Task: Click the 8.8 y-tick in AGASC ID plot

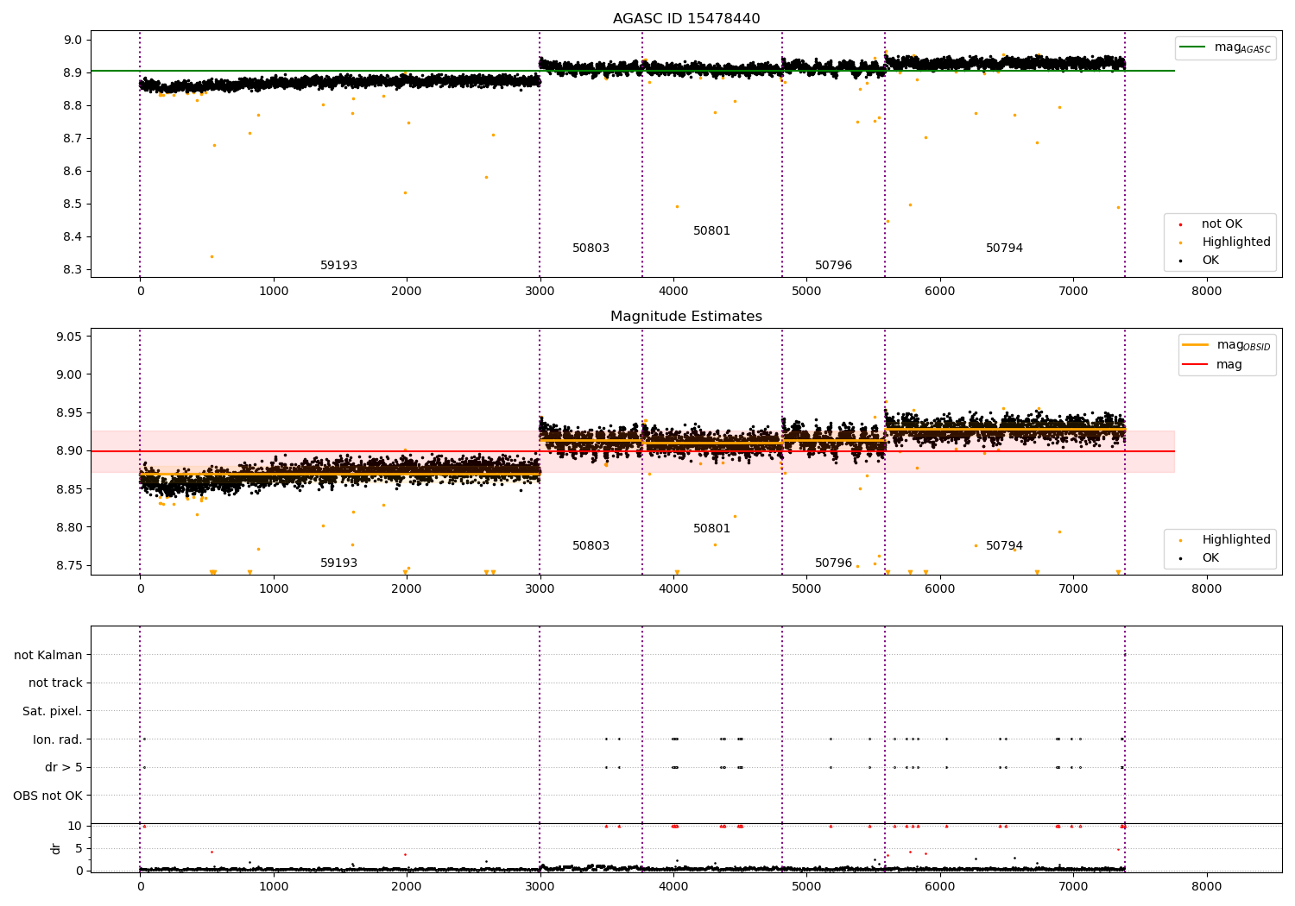Action: (73, 105)
